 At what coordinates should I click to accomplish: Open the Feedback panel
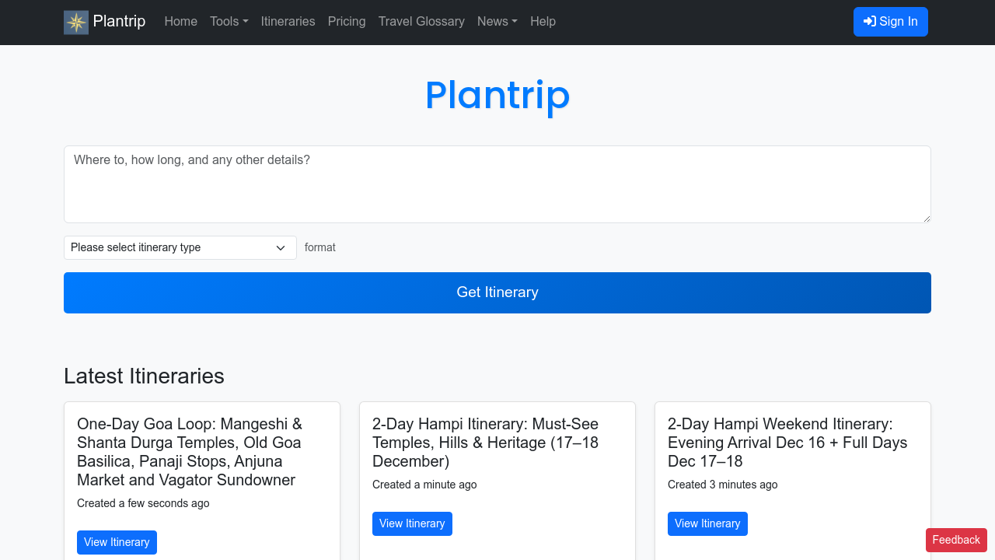point(956,540)
